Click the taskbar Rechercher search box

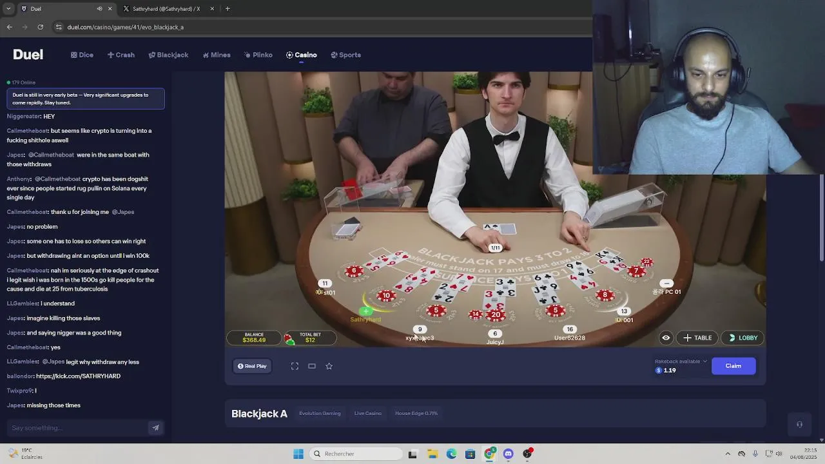356,454
